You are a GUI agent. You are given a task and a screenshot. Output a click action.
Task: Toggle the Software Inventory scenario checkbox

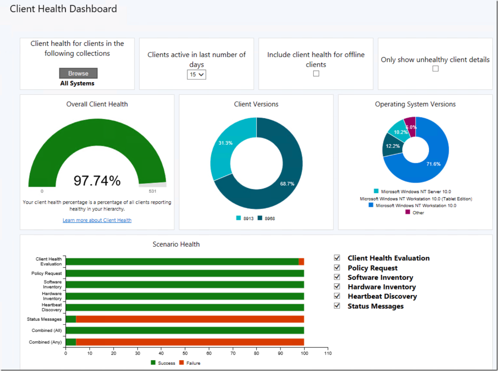tap(337, 277)
